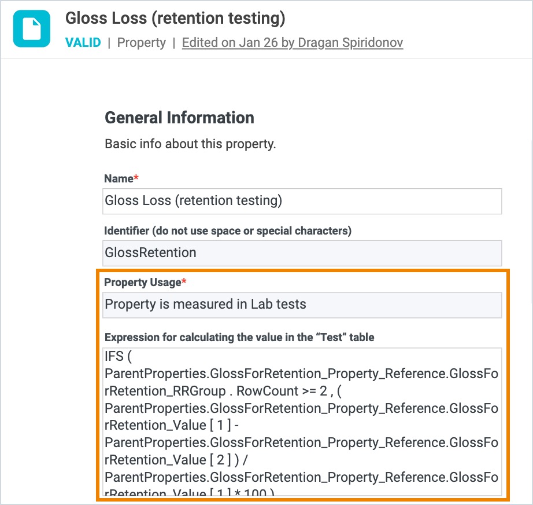Image resolution: width=533 pixels, height=505 pixels.
Task: Open the 'Edited on Jan 26' history link
Action: click(292, 43)
